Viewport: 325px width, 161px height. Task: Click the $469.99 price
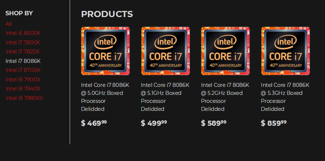[x=94, y=123]
